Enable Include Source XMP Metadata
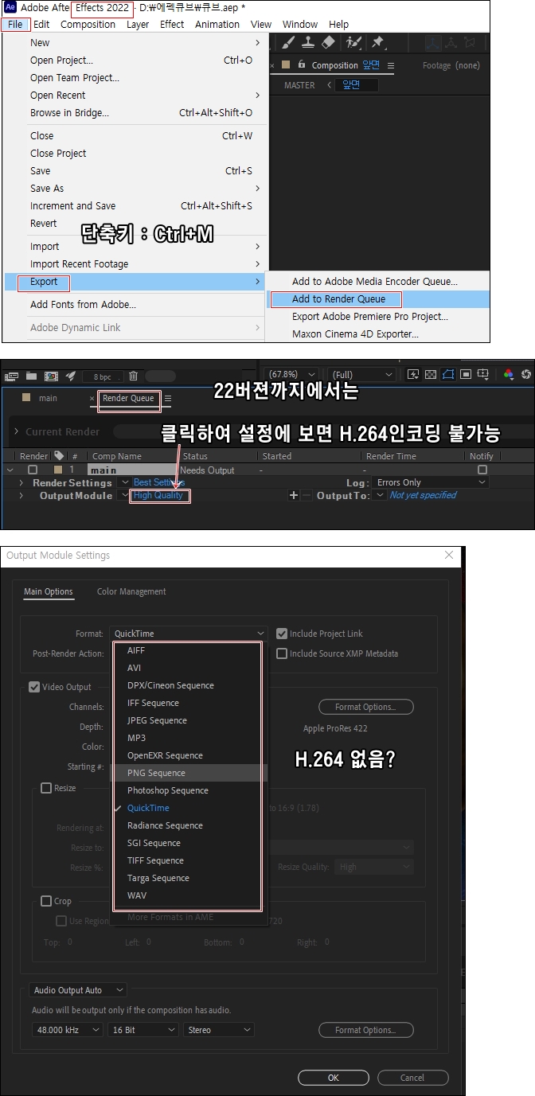 [282, 653]
